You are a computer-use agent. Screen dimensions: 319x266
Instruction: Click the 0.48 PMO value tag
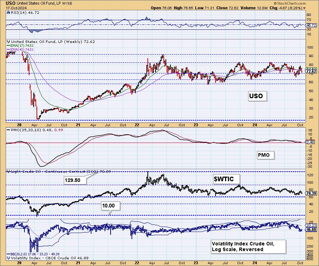(x=310, y=142)
